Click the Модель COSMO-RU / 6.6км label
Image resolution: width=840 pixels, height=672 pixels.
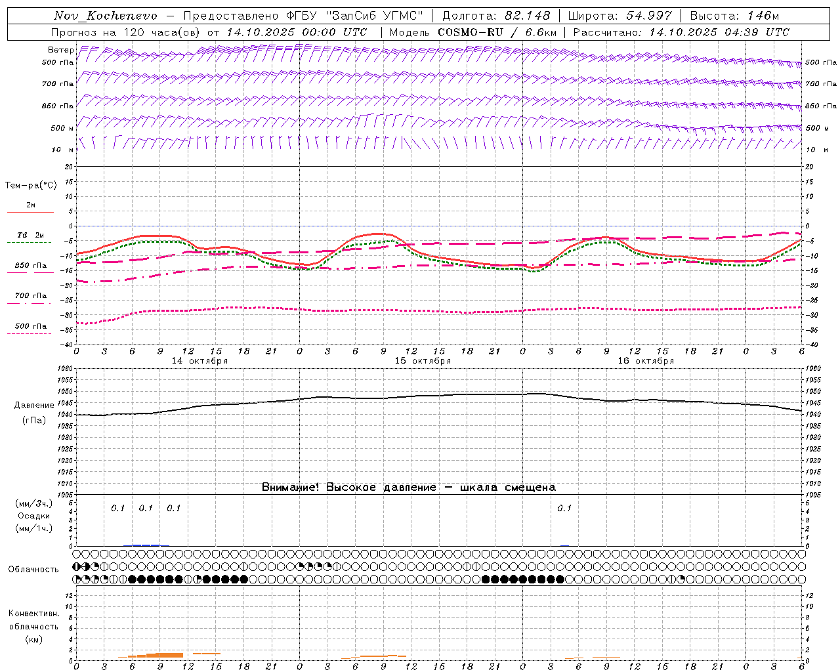click(x=473, y=32)
